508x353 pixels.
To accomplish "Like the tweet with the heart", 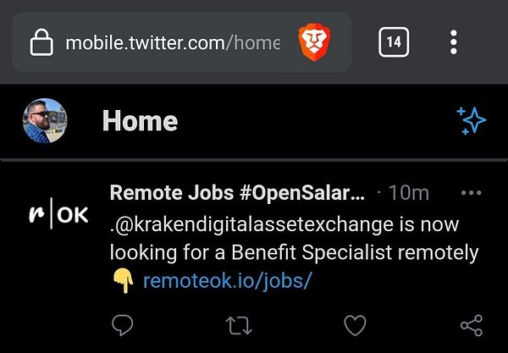I will click(355, 324).
